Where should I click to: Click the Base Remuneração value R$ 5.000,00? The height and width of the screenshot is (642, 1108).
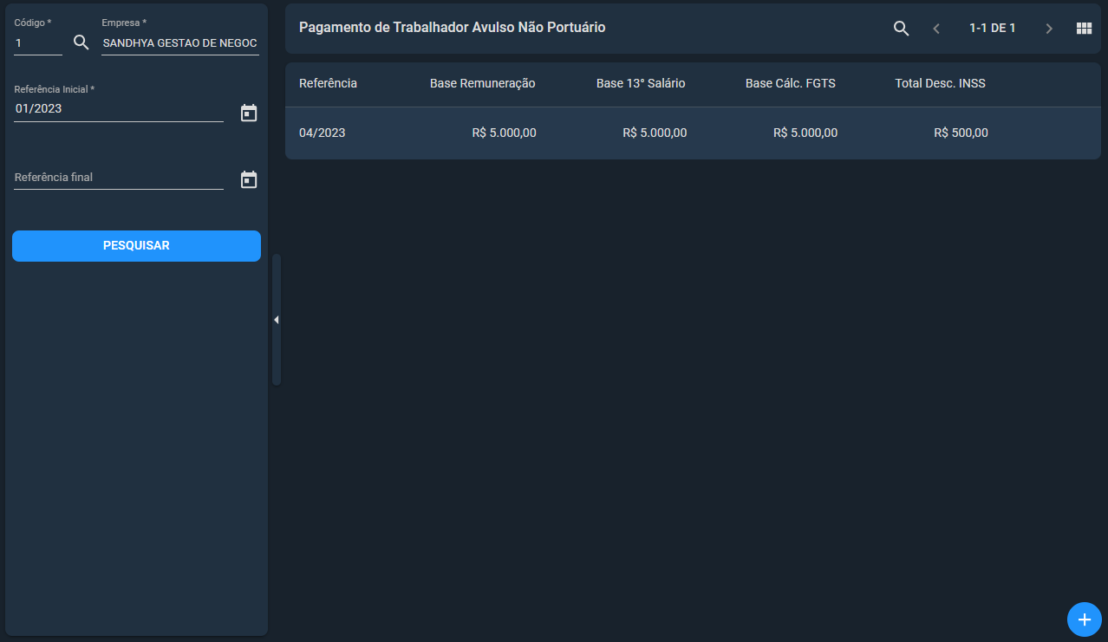point(504,133)
